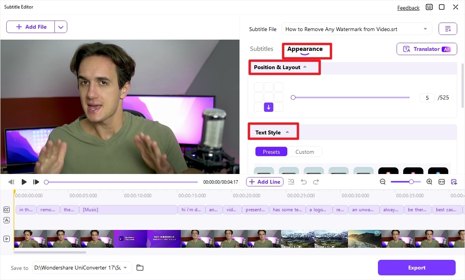Click the fit-timeline-to-window icon
Screen dimensions: 465x280
(x=441, y=181)
